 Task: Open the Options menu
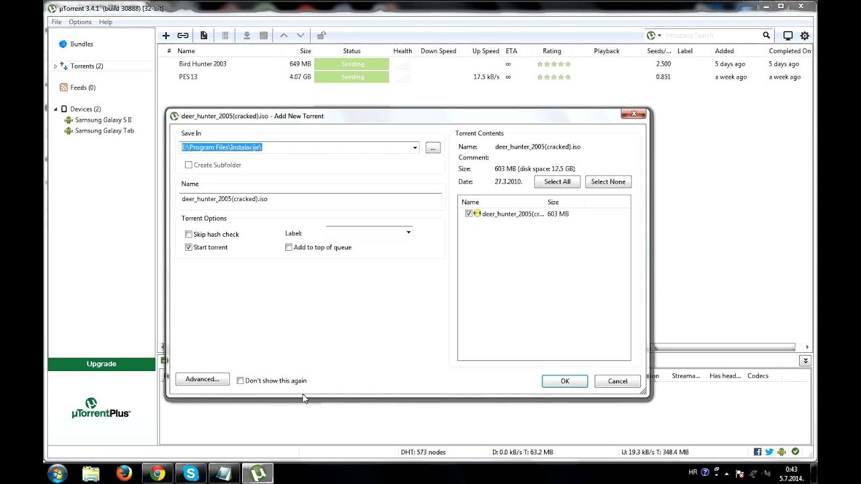(80, 22)
